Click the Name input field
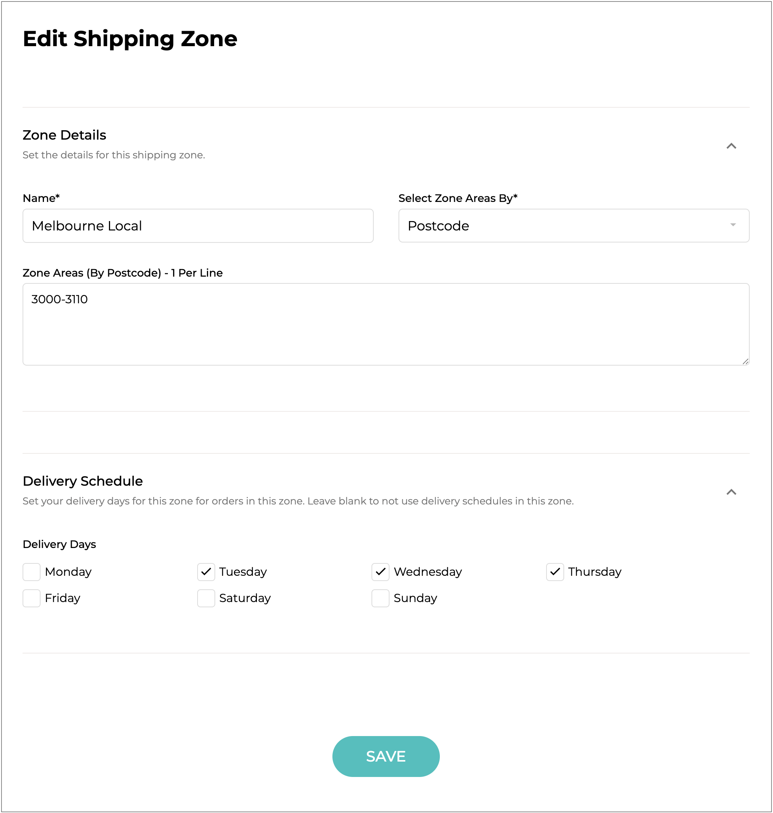Screen dimensions: 773x813 (198, 226)
